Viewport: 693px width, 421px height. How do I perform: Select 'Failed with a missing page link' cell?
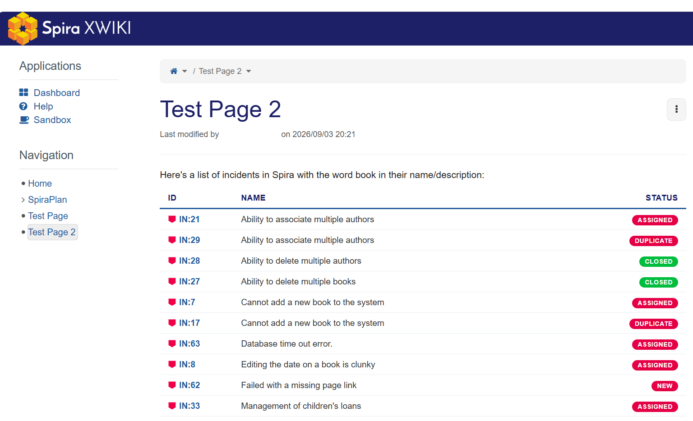tap(299, 385)
